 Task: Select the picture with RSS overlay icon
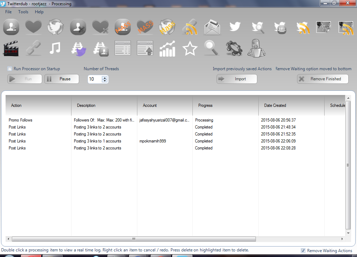point(346,28)
